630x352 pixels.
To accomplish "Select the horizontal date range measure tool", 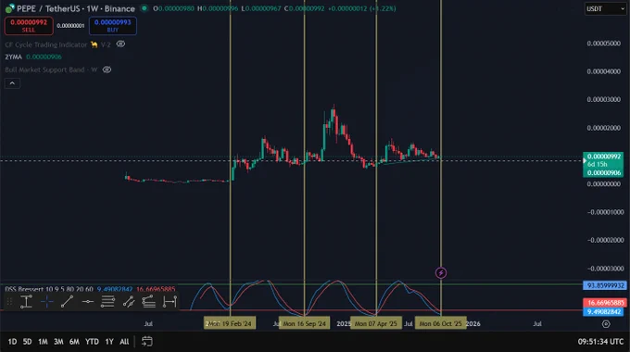I will pyautogui.click(x=170, y=301).
